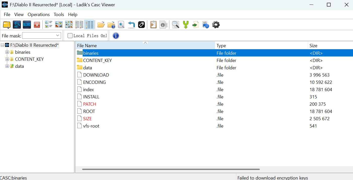Click the size value 10 592 622
Screen dimensions: 353x180
pyautogui.click(x=321, y=82)
